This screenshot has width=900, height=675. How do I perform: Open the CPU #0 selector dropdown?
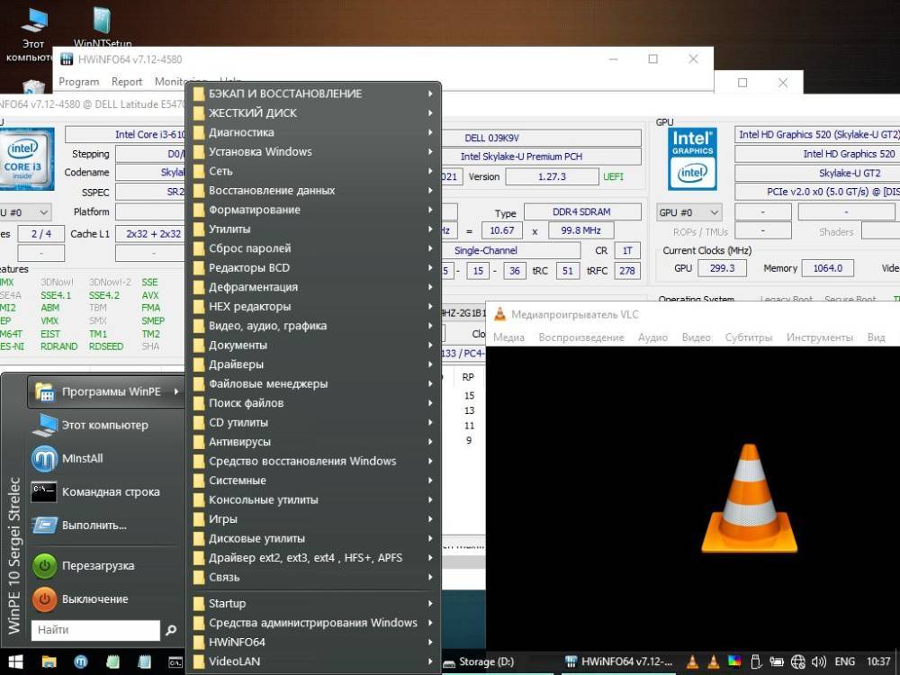(25, 212)
